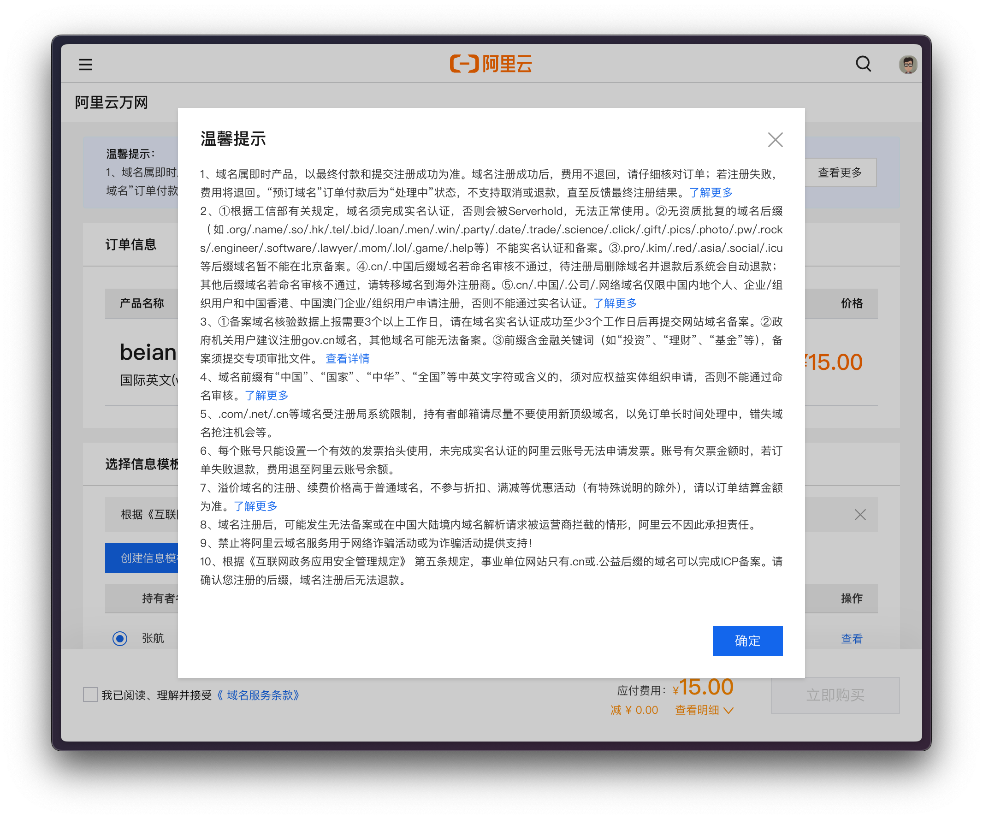Click the 产品名称 column header
983x819 pixels.
point(142,303)
